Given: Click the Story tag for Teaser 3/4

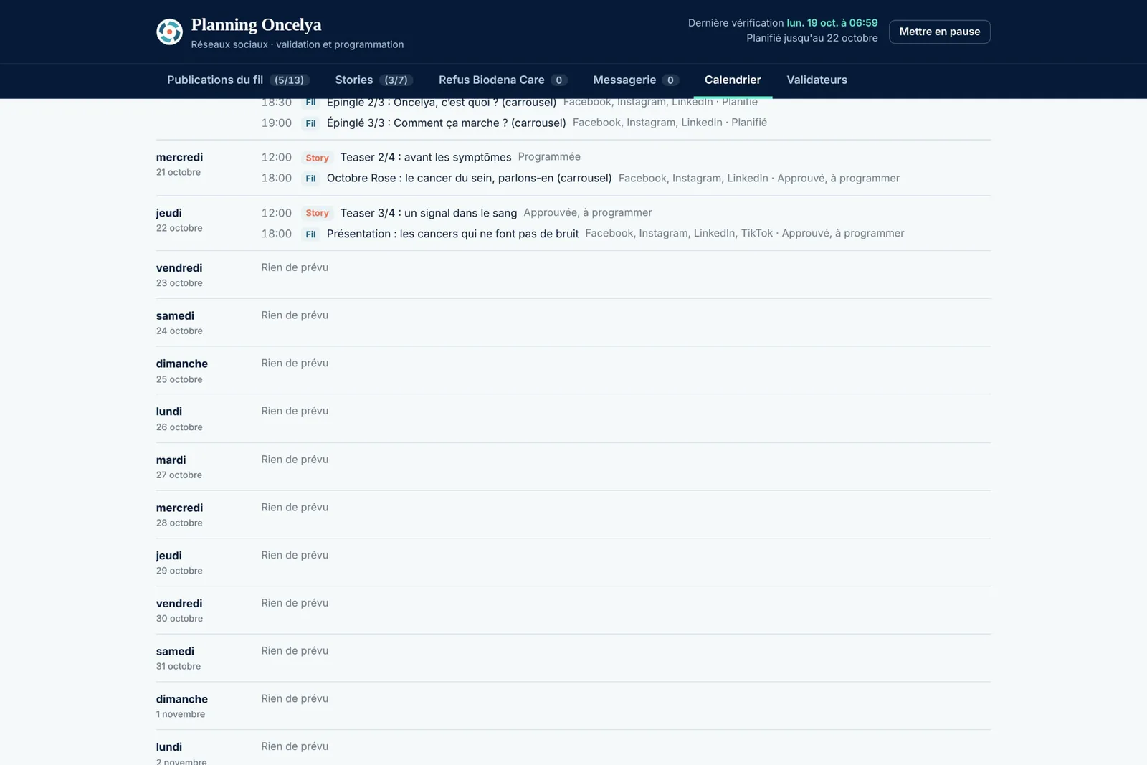Looking at the screenshot, I should (317, 213).
